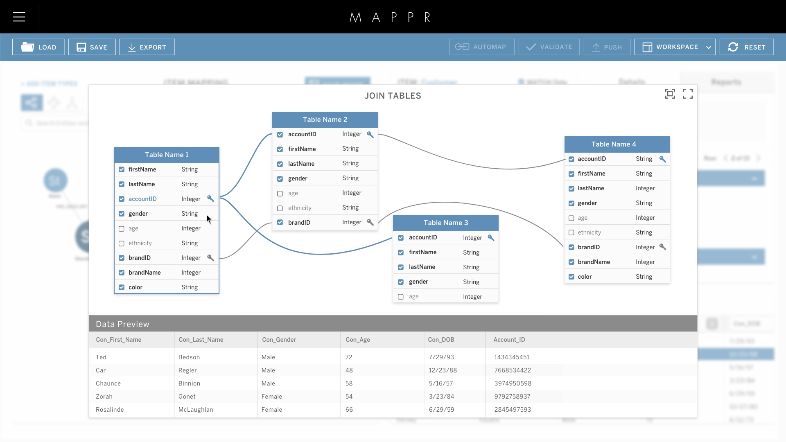Viewport: 786px width, 442px height.
Task: Open blurred Reports tab in background
Action: 726,82
